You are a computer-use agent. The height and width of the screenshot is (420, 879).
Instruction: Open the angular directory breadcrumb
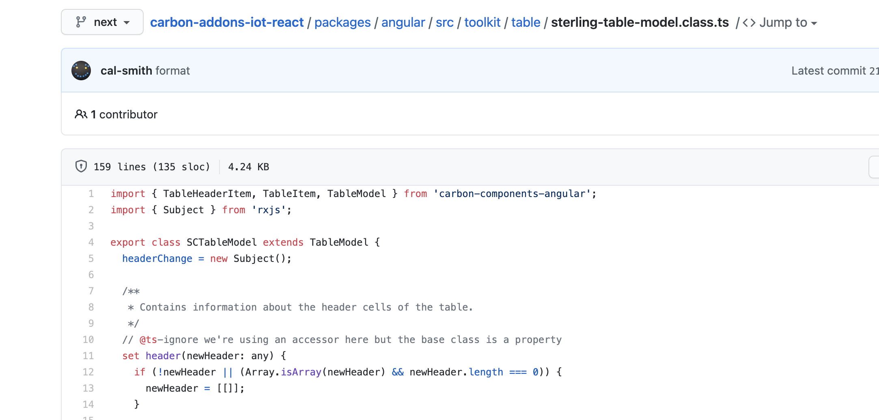403,22
